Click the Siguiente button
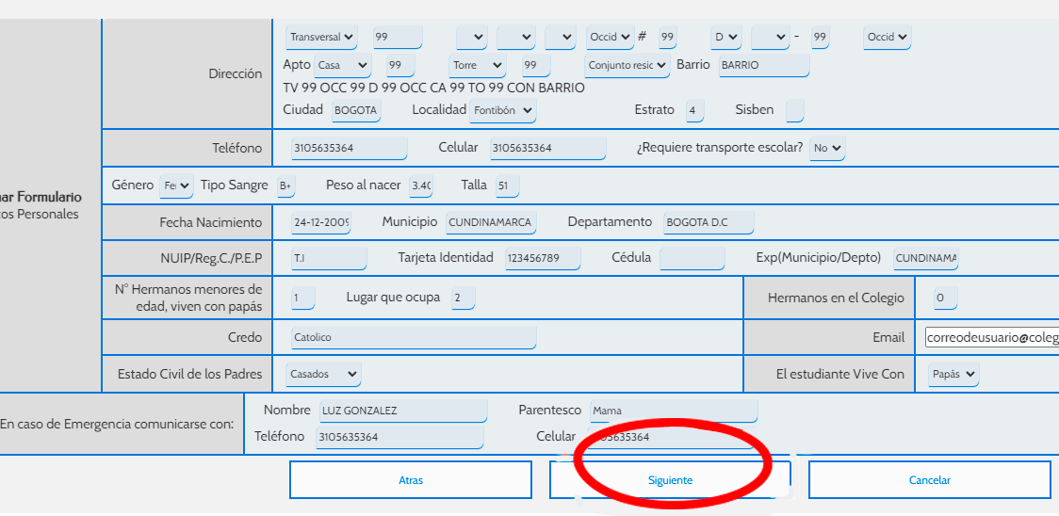The image size is (1059, 516). point(670,480)
